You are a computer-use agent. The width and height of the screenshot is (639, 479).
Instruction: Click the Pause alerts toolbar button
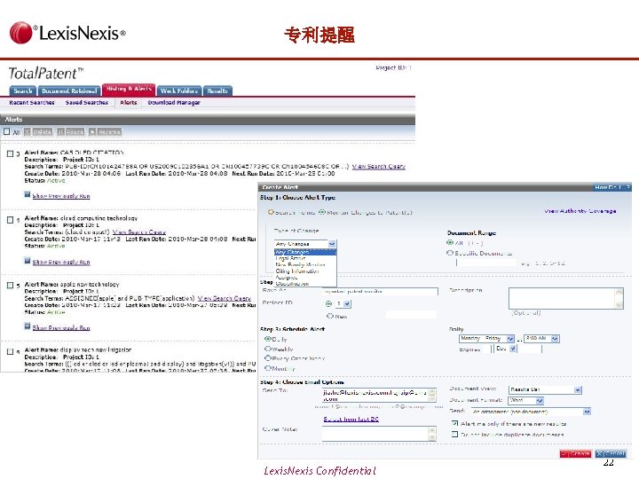click(71, 132)
